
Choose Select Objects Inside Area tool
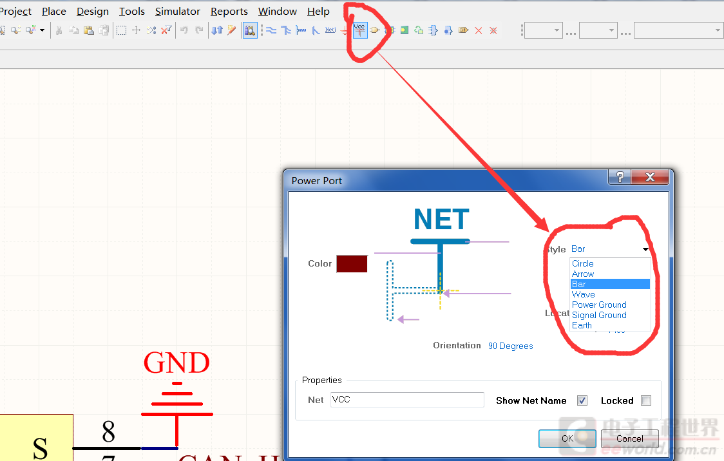(x=122, y=30)
